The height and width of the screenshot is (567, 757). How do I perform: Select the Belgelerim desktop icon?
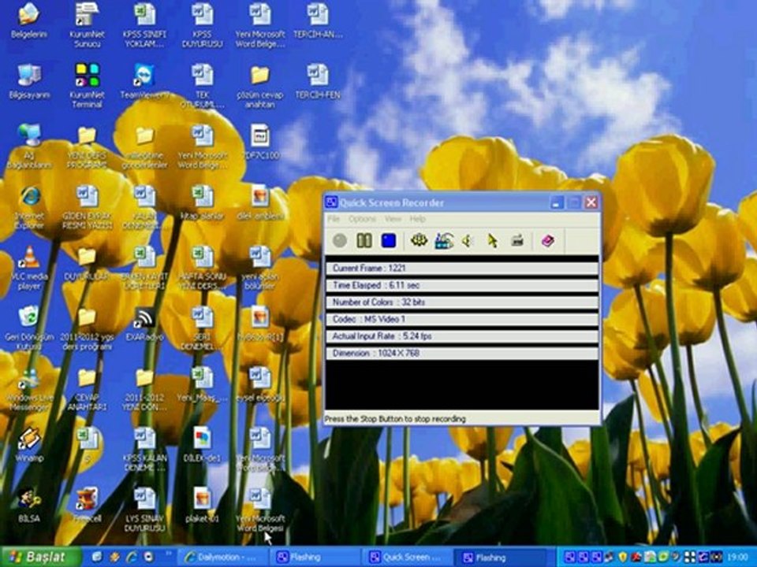28,20
